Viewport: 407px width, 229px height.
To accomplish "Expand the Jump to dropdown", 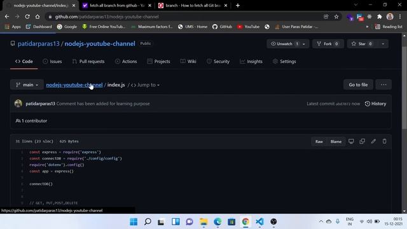I will click(x=146, y=85).
